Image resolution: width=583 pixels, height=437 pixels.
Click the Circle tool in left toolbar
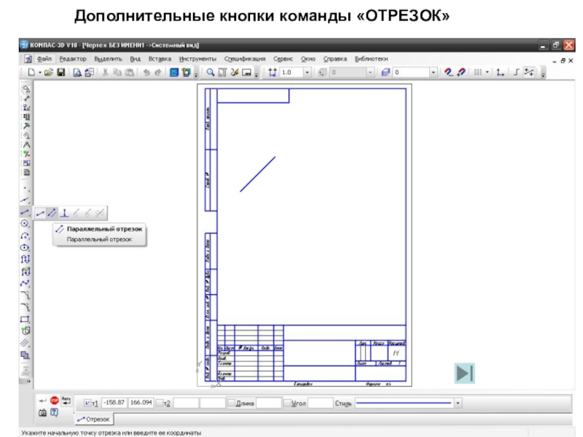(x=26, y=224)
